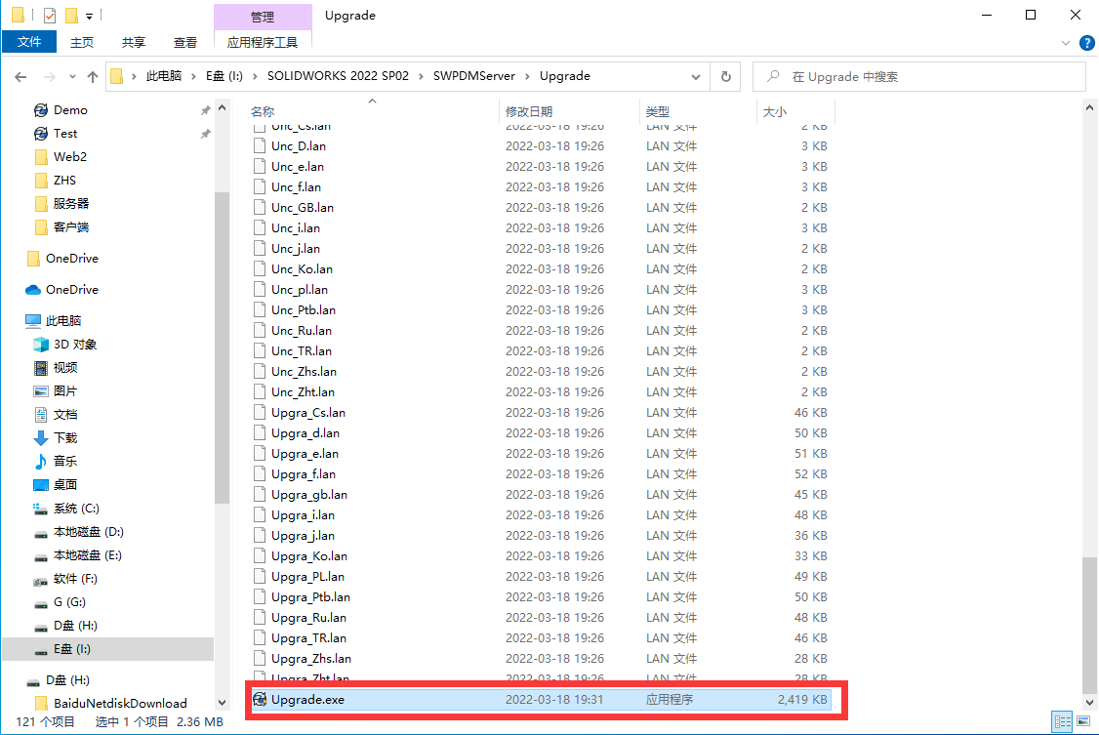
Task: Click the 管理 contextual tab header
Action: click(263, 17)
